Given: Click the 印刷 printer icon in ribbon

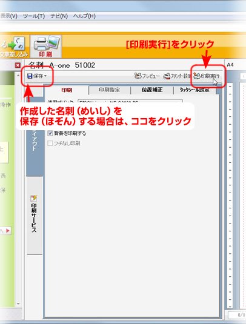Looking at the screenshot, I should pyautogui.click(x=45, y=47).
